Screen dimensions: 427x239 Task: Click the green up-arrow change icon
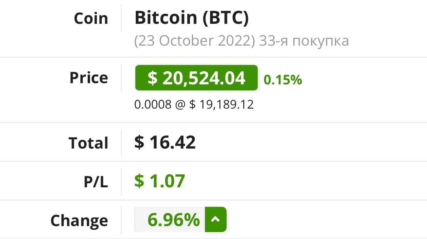(216, 220)
